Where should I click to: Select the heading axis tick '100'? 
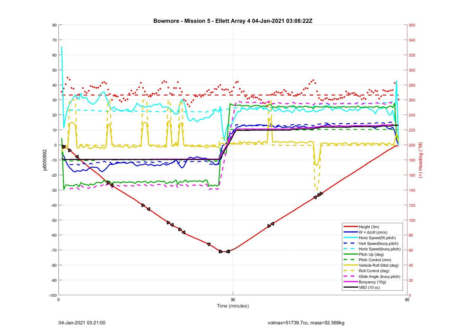click(x=412, y=220)
